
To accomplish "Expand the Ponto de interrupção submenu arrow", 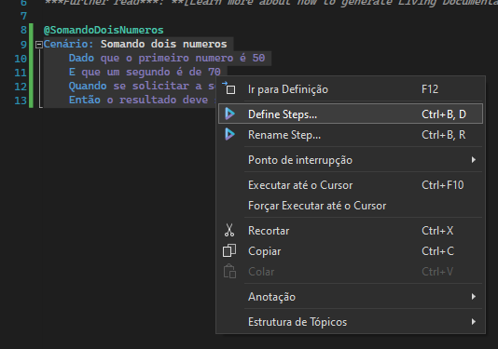I will (x=474, y=160).
